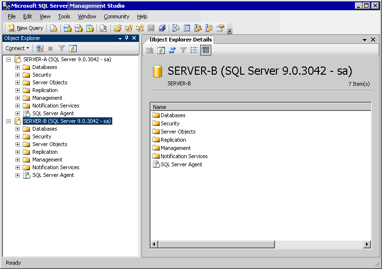The height and width of the screenshot is (269, 382).
Task: Refresh the Object Explorer tree
Action: click(x=73, y=48)
